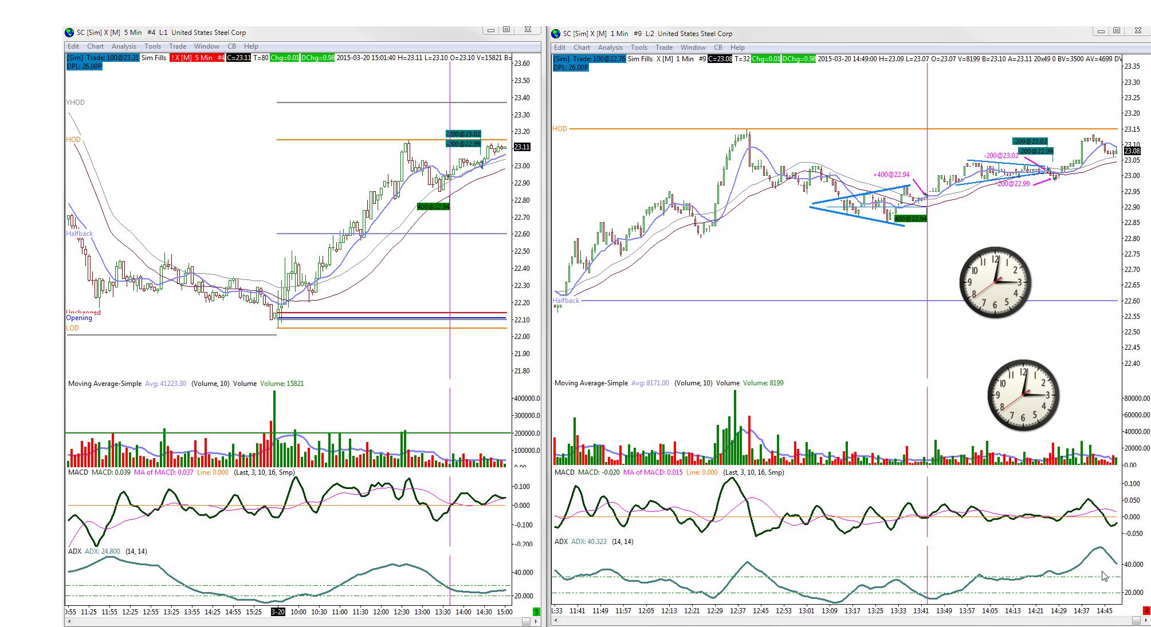Click the orange HOD label in the 1 Min chart
Screen dimensions: 1151x627
click(x=560, y=129)
